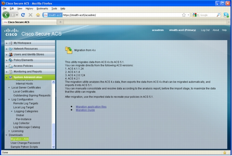This screenshot has height=156, width=232.
Task: Open the Migration application files link
Action: pos(91,107)
